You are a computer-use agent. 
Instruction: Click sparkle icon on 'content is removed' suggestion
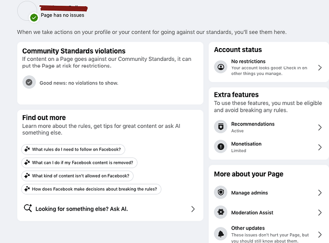pyautogui.click(x=27, y=162)
